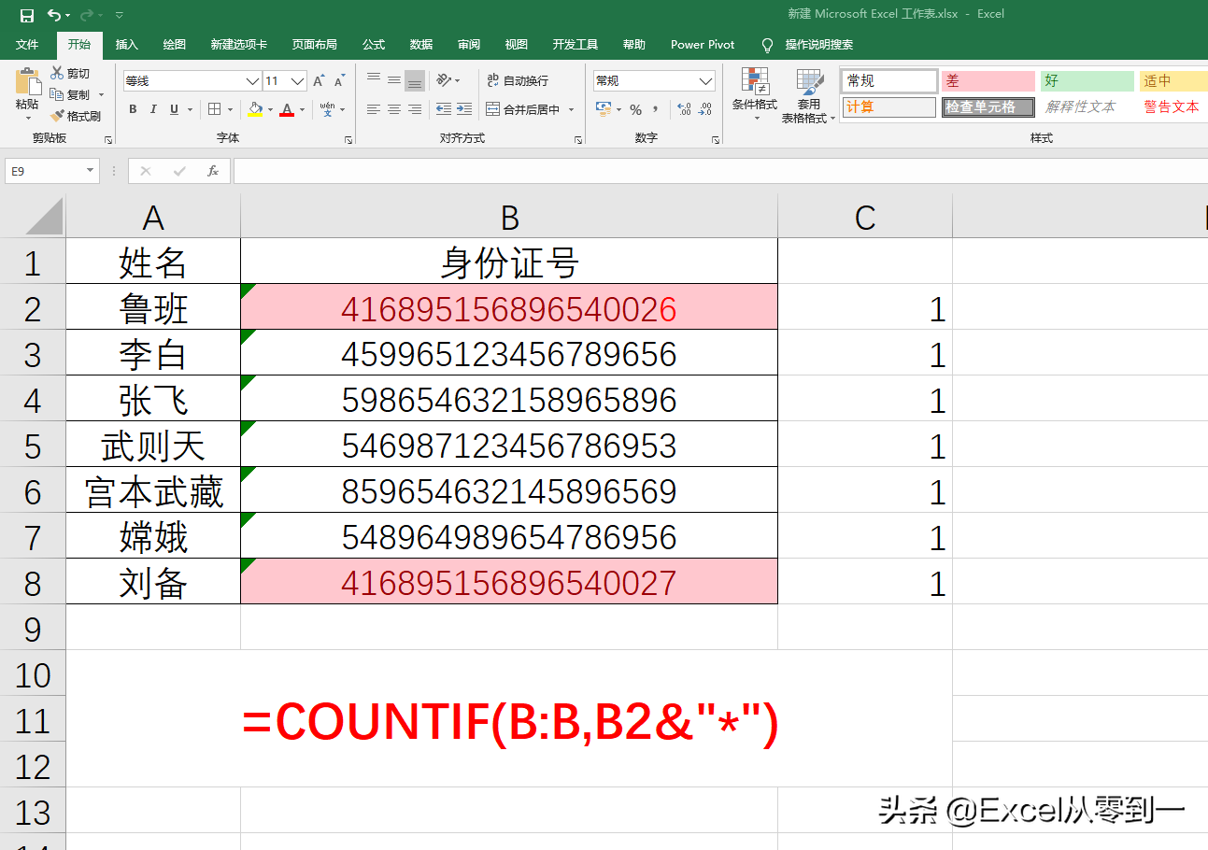This screenshot has width=1208, height=850.
Task: Click the borders grid icon
Action: (214, 109)
